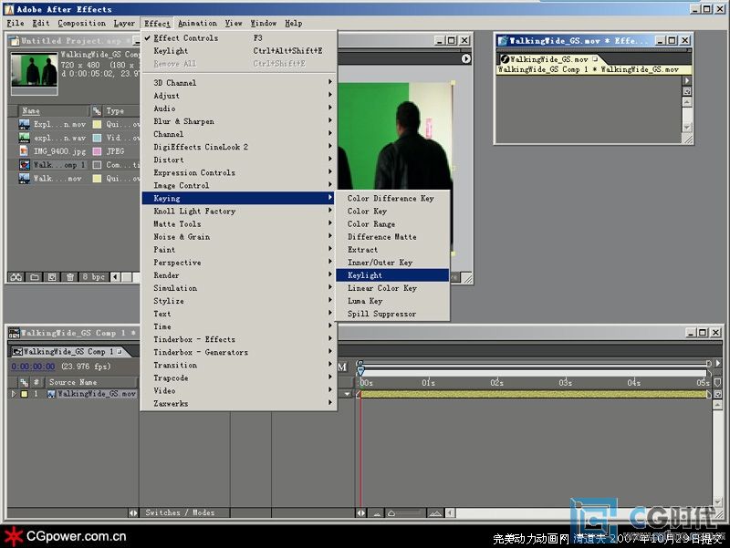This screenshot has width=730, height=548.
Task: Click the Switches / Modes button
Action: point(180,512)
